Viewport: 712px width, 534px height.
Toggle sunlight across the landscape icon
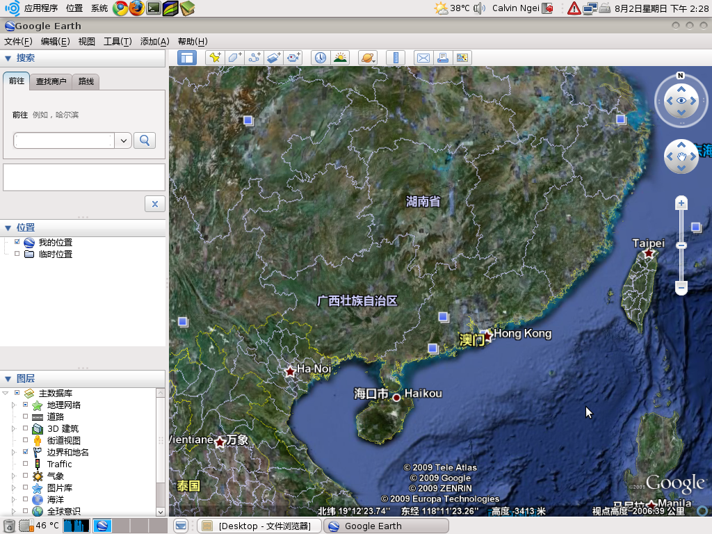tap(340, 58)
